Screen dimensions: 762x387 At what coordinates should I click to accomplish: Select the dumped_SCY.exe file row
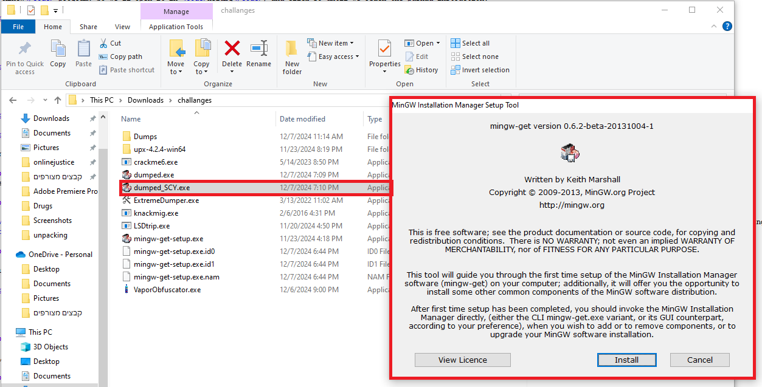coord(255,188)
